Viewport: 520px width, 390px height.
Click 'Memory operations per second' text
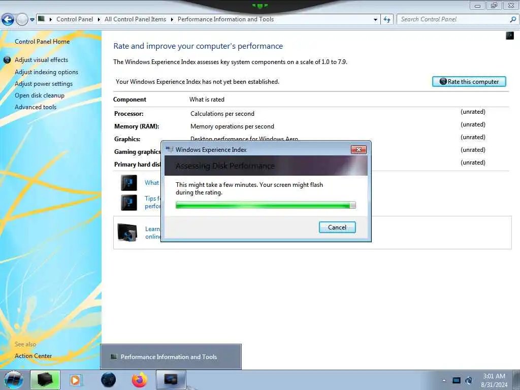point(232,126)
